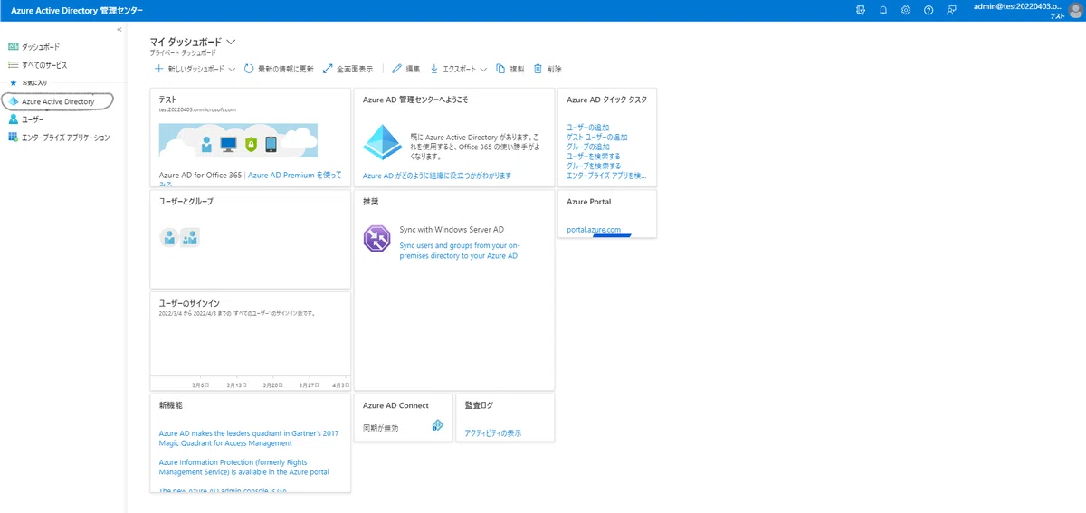Image resolution: width=1086 pixels, height=513 pixels.
Task: Open Azure AD がどのように組織に役立つかがわかります link
Action: pos(437,176)
